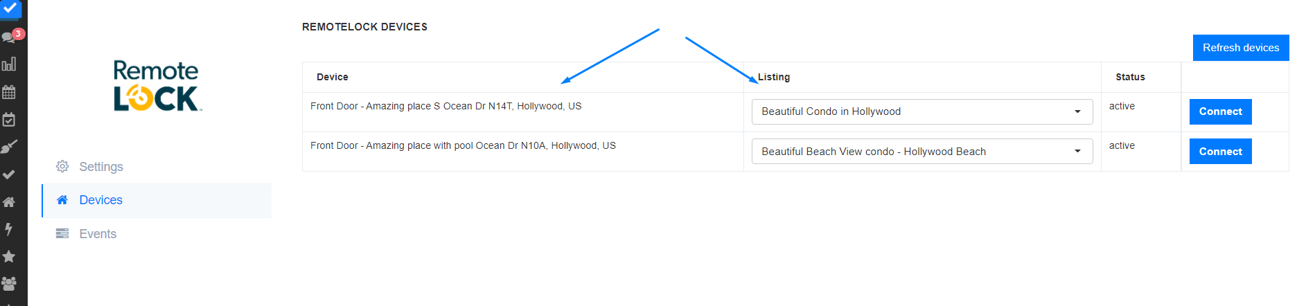
Task: Open the house icon in dark sidebar
Action: click(9, 202)
